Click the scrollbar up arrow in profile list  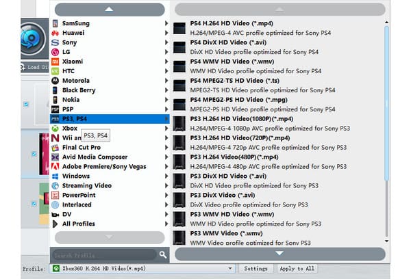click(x=386, y=23)
